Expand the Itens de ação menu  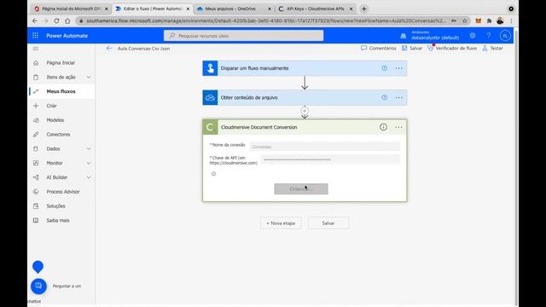[89, 77]
